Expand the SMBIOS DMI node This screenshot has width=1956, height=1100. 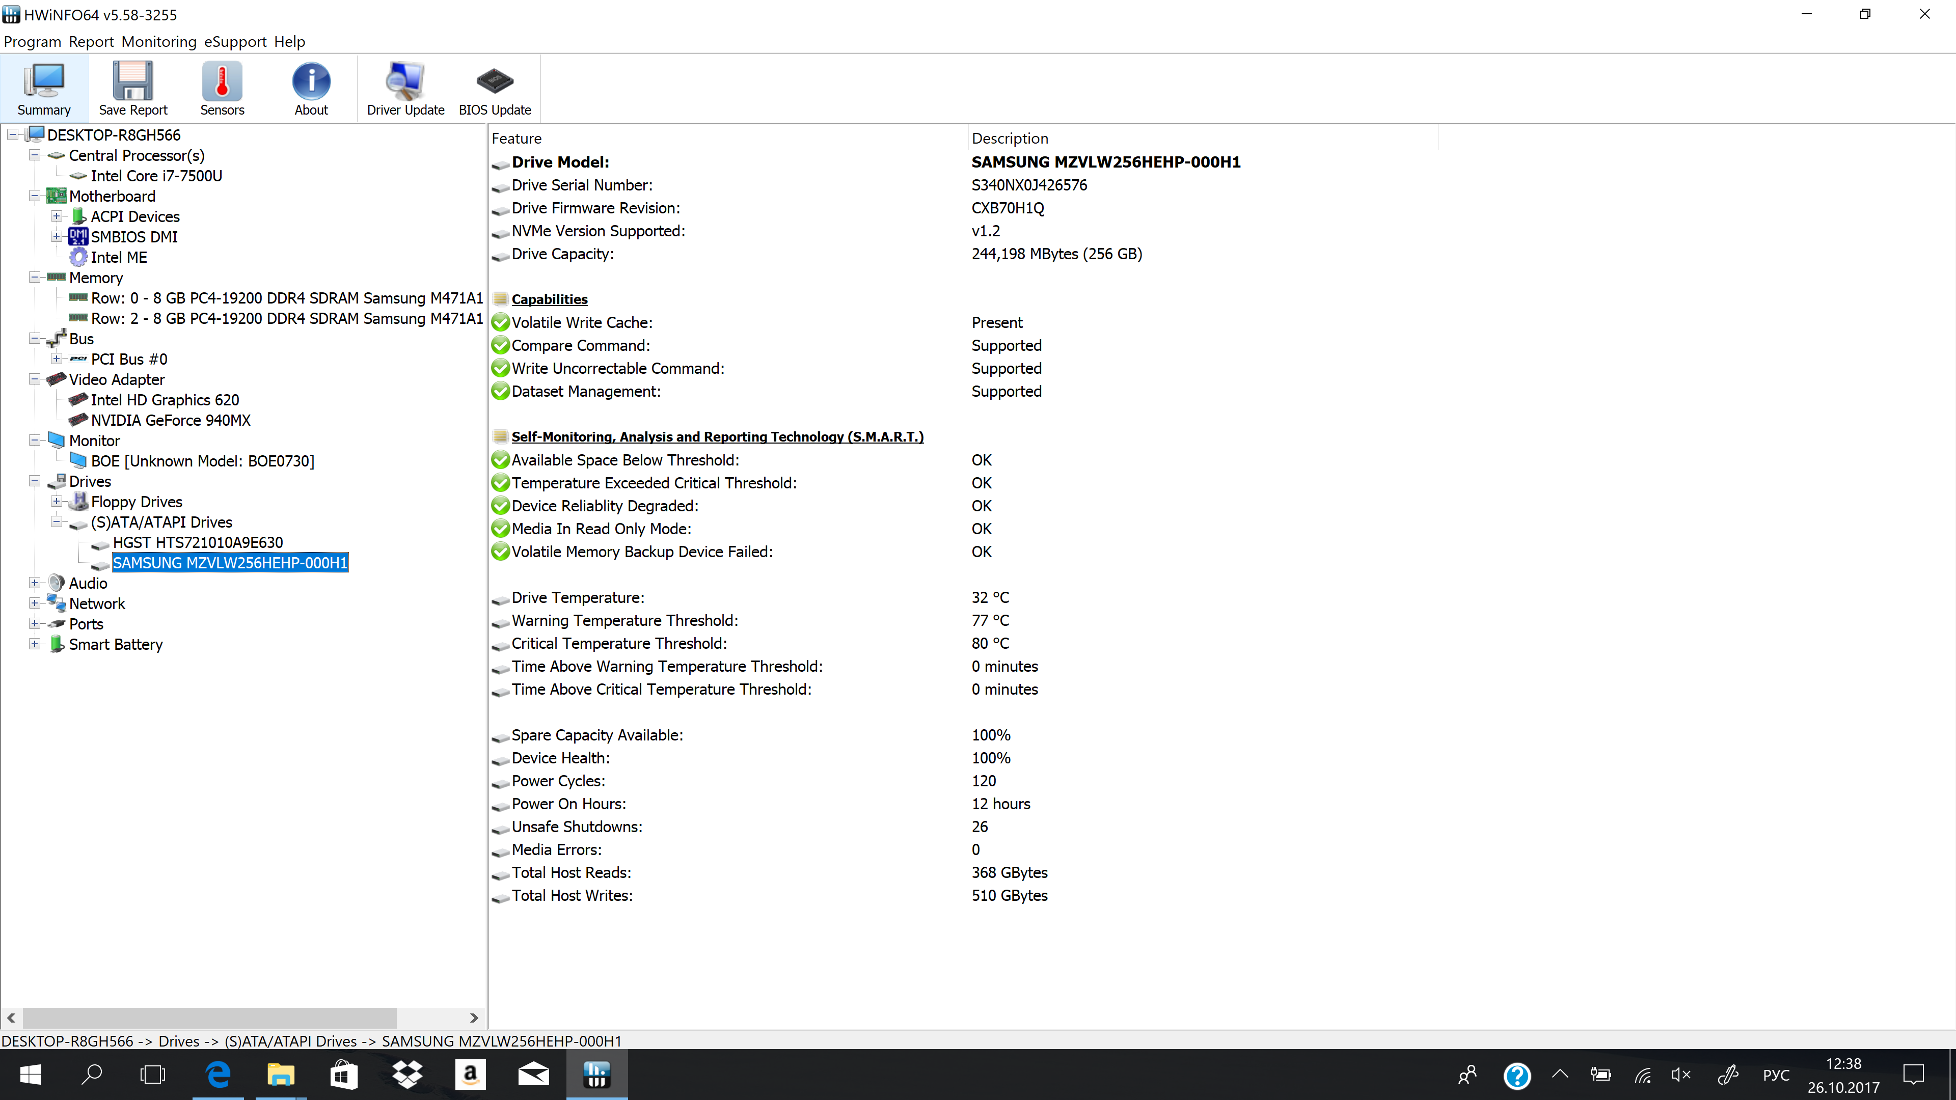coord(56,237)
